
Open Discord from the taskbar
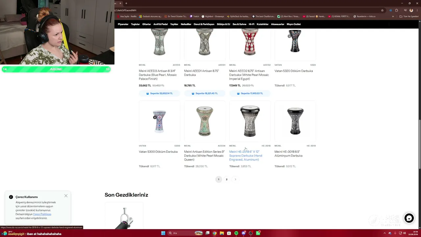243,233
